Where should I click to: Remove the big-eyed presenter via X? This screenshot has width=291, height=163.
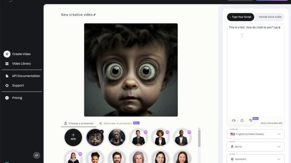(x=101, y=132)
